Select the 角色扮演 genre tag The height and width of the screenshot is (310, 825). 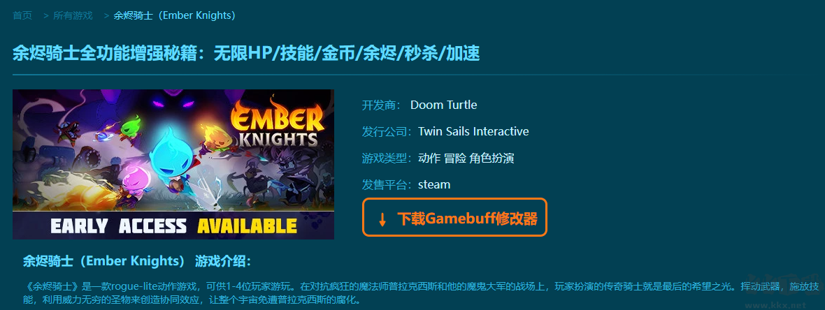[492, 158]
